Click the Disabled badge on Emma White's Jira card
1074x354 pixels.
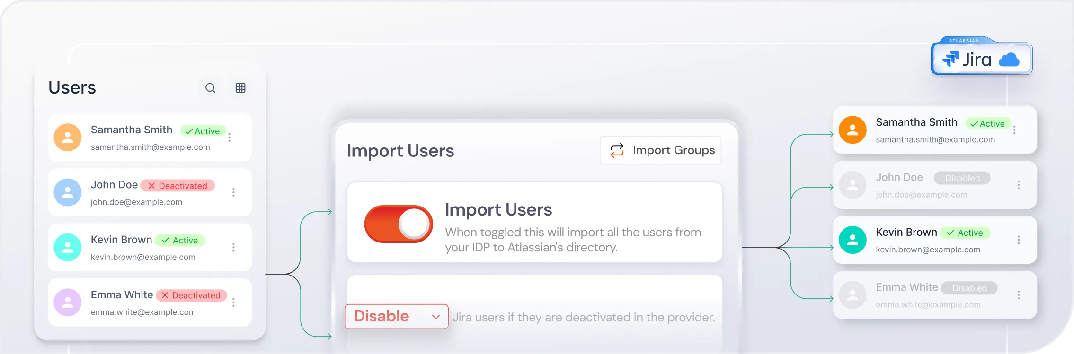(969, 288)
